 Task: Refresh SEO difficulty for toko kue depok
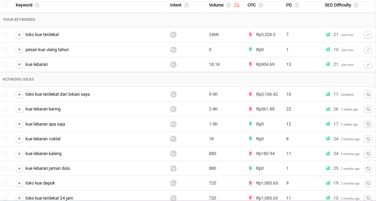coord(368,183)
